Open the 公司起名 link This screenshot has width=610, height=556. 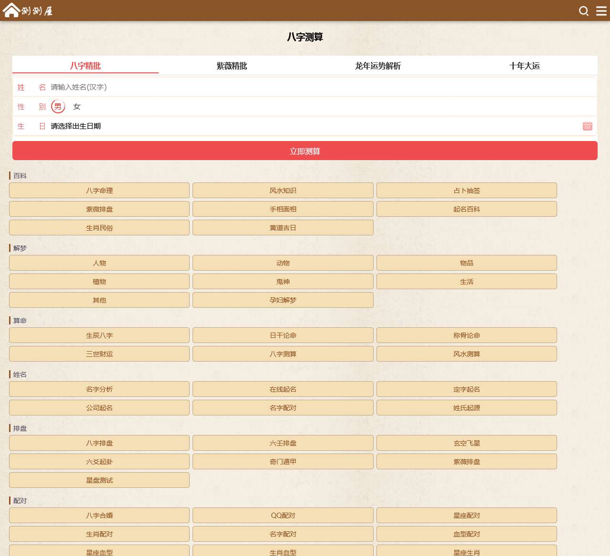tap(99, 408)
